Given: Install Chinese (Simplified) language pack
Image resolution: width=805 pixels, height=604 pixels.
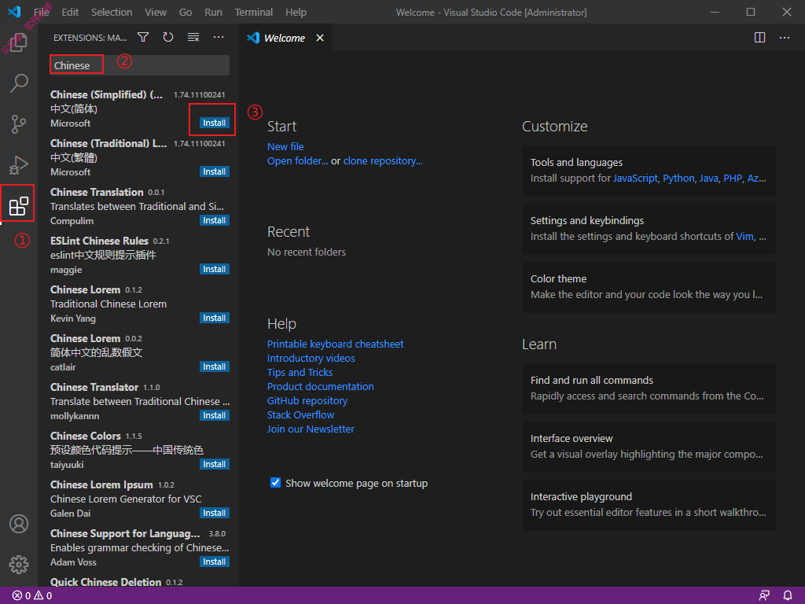Looking at the screenshot, I should (214, 123).
